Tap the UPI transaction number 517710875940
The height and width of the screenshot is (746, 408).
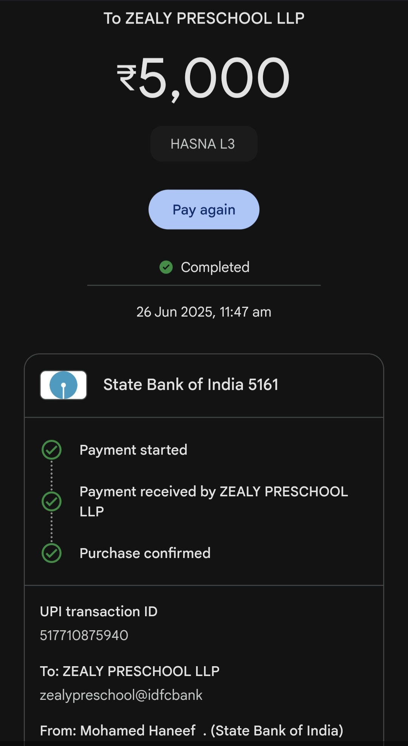[x=84, y=635]
